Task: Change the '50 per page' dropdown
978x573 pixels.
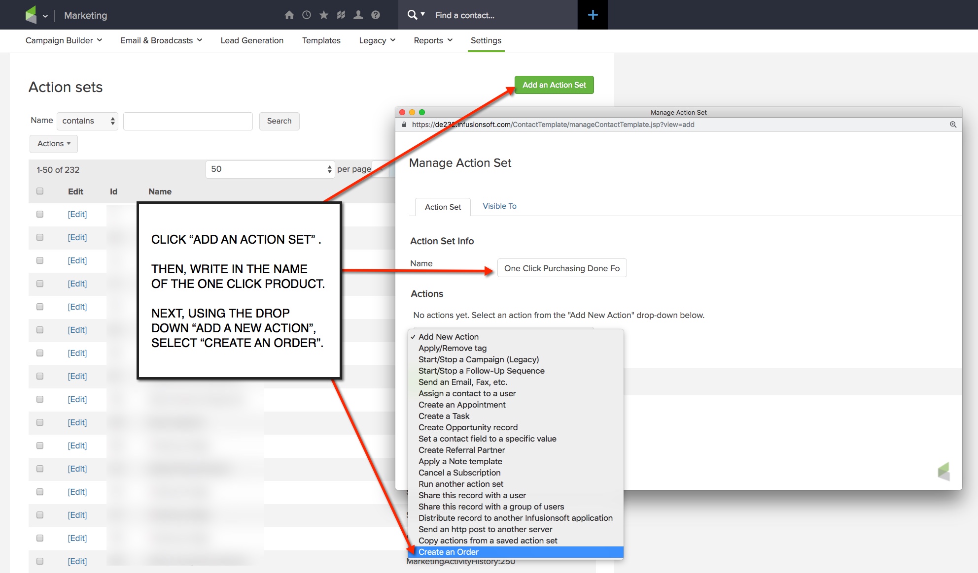Action: pyautogui.click(x=270, y=169)
